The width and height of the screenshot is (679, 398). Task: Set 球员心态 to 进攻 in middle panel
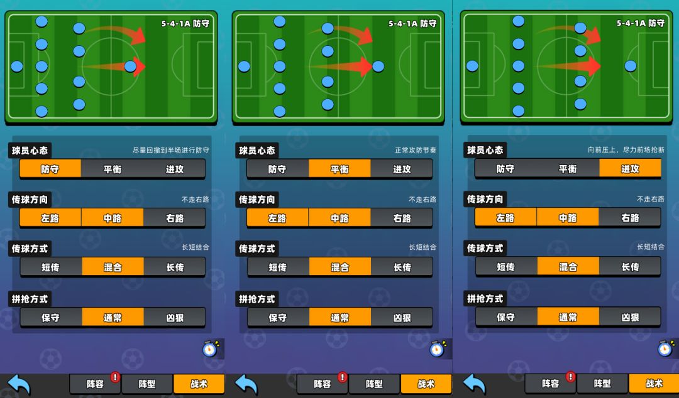point(402,169)
